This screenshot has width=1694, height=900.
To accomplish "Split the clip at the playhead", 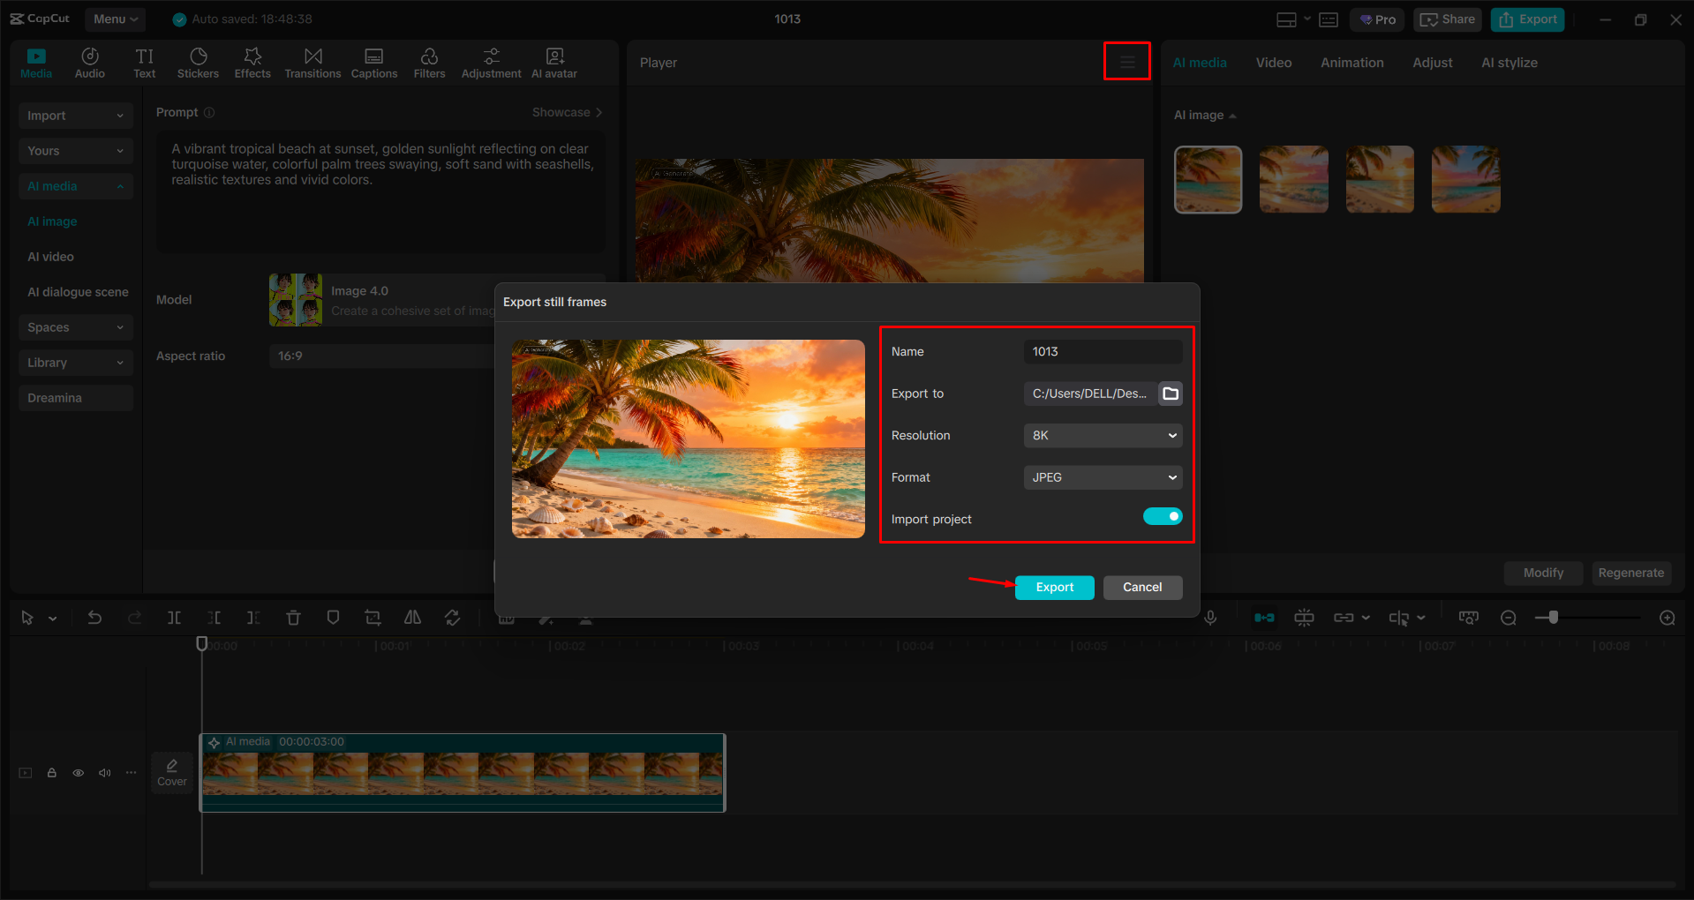I will coord(174,618).
